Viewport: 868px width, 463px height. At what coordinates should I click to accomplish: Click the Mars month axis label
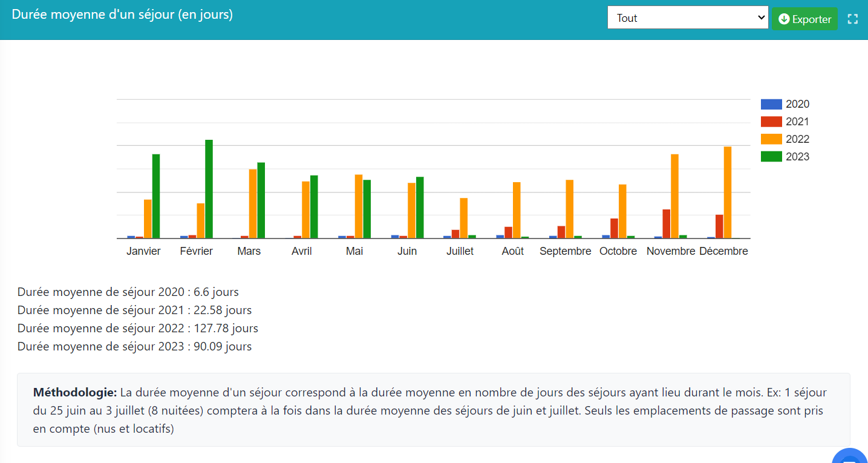coord(249,251)
